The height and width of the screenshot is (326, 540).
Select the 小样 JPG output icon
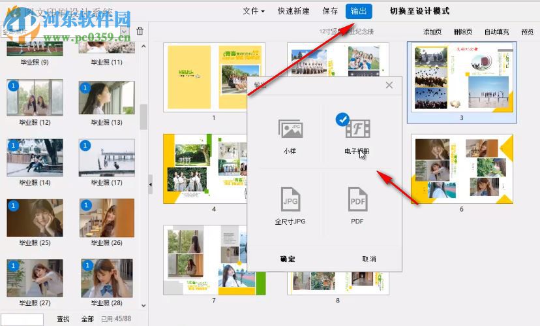tap(290, 129)
